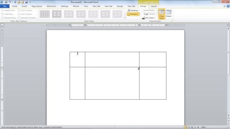Toggle the Banded Columns checkbox

click(19, 18)
